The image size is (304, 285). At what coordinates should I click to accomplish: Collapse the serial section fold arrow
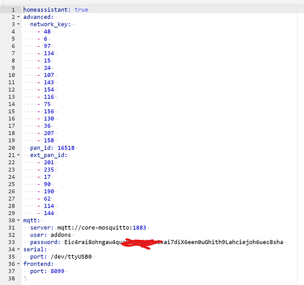click(x=18, y=249)
